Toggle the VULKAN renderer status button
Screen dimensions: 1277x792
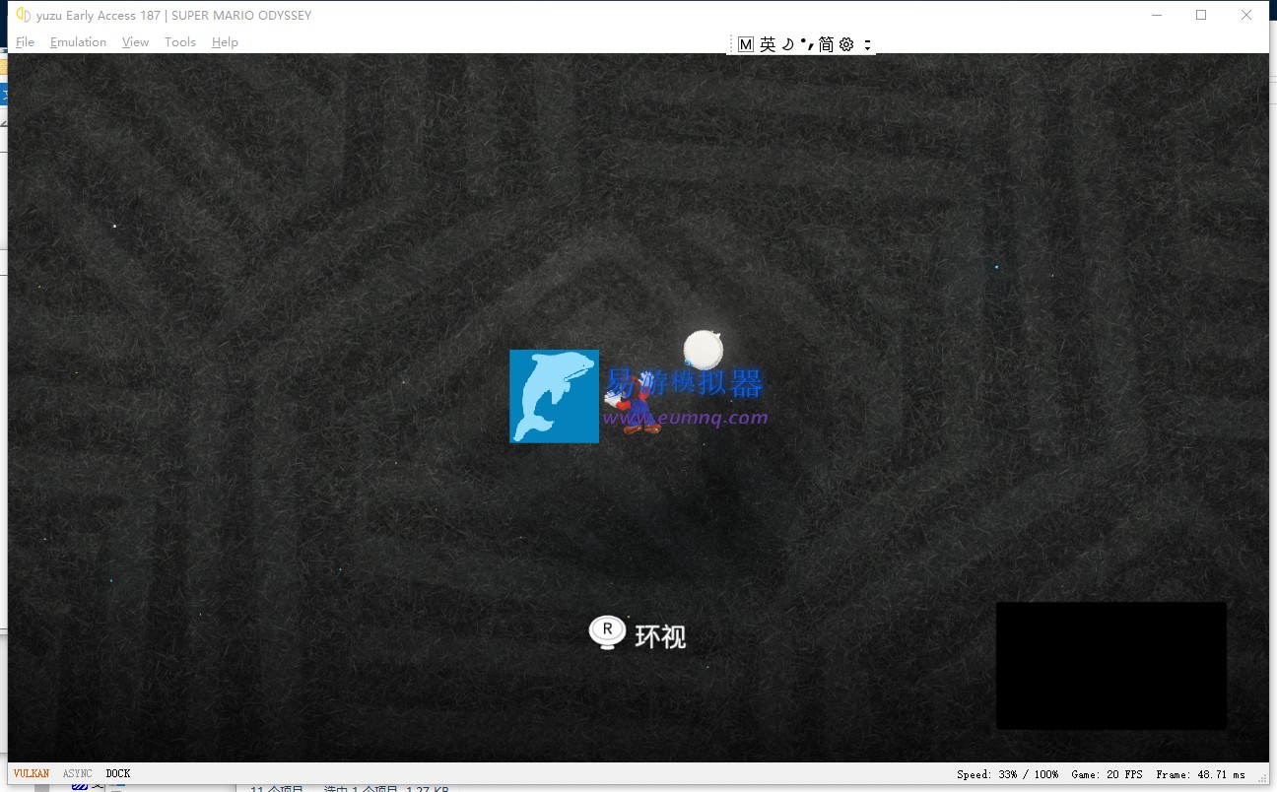tap(32, 774)
